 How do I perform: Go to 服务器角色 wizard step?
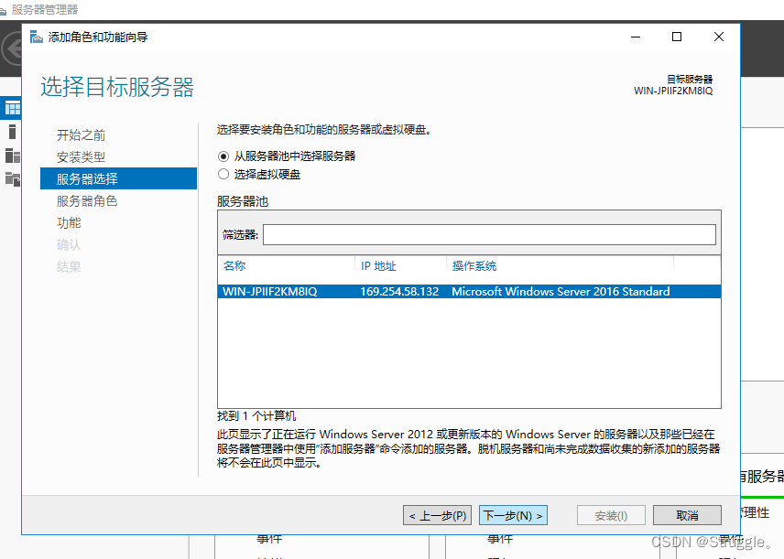click(x=87, y=201)
